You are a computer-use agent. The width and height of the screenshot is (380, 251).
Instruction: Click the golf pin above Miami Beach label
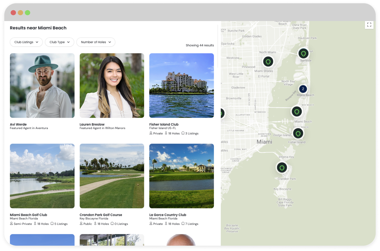[x=297, y=112]
